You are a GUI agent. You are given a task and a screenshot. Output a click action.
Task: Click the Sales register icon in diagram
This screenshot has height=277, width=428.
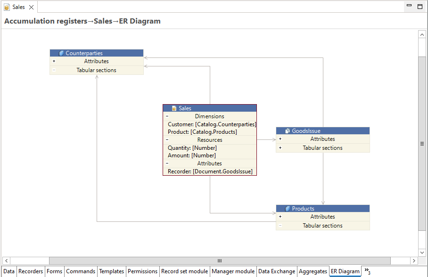click(x=174, y=108)
